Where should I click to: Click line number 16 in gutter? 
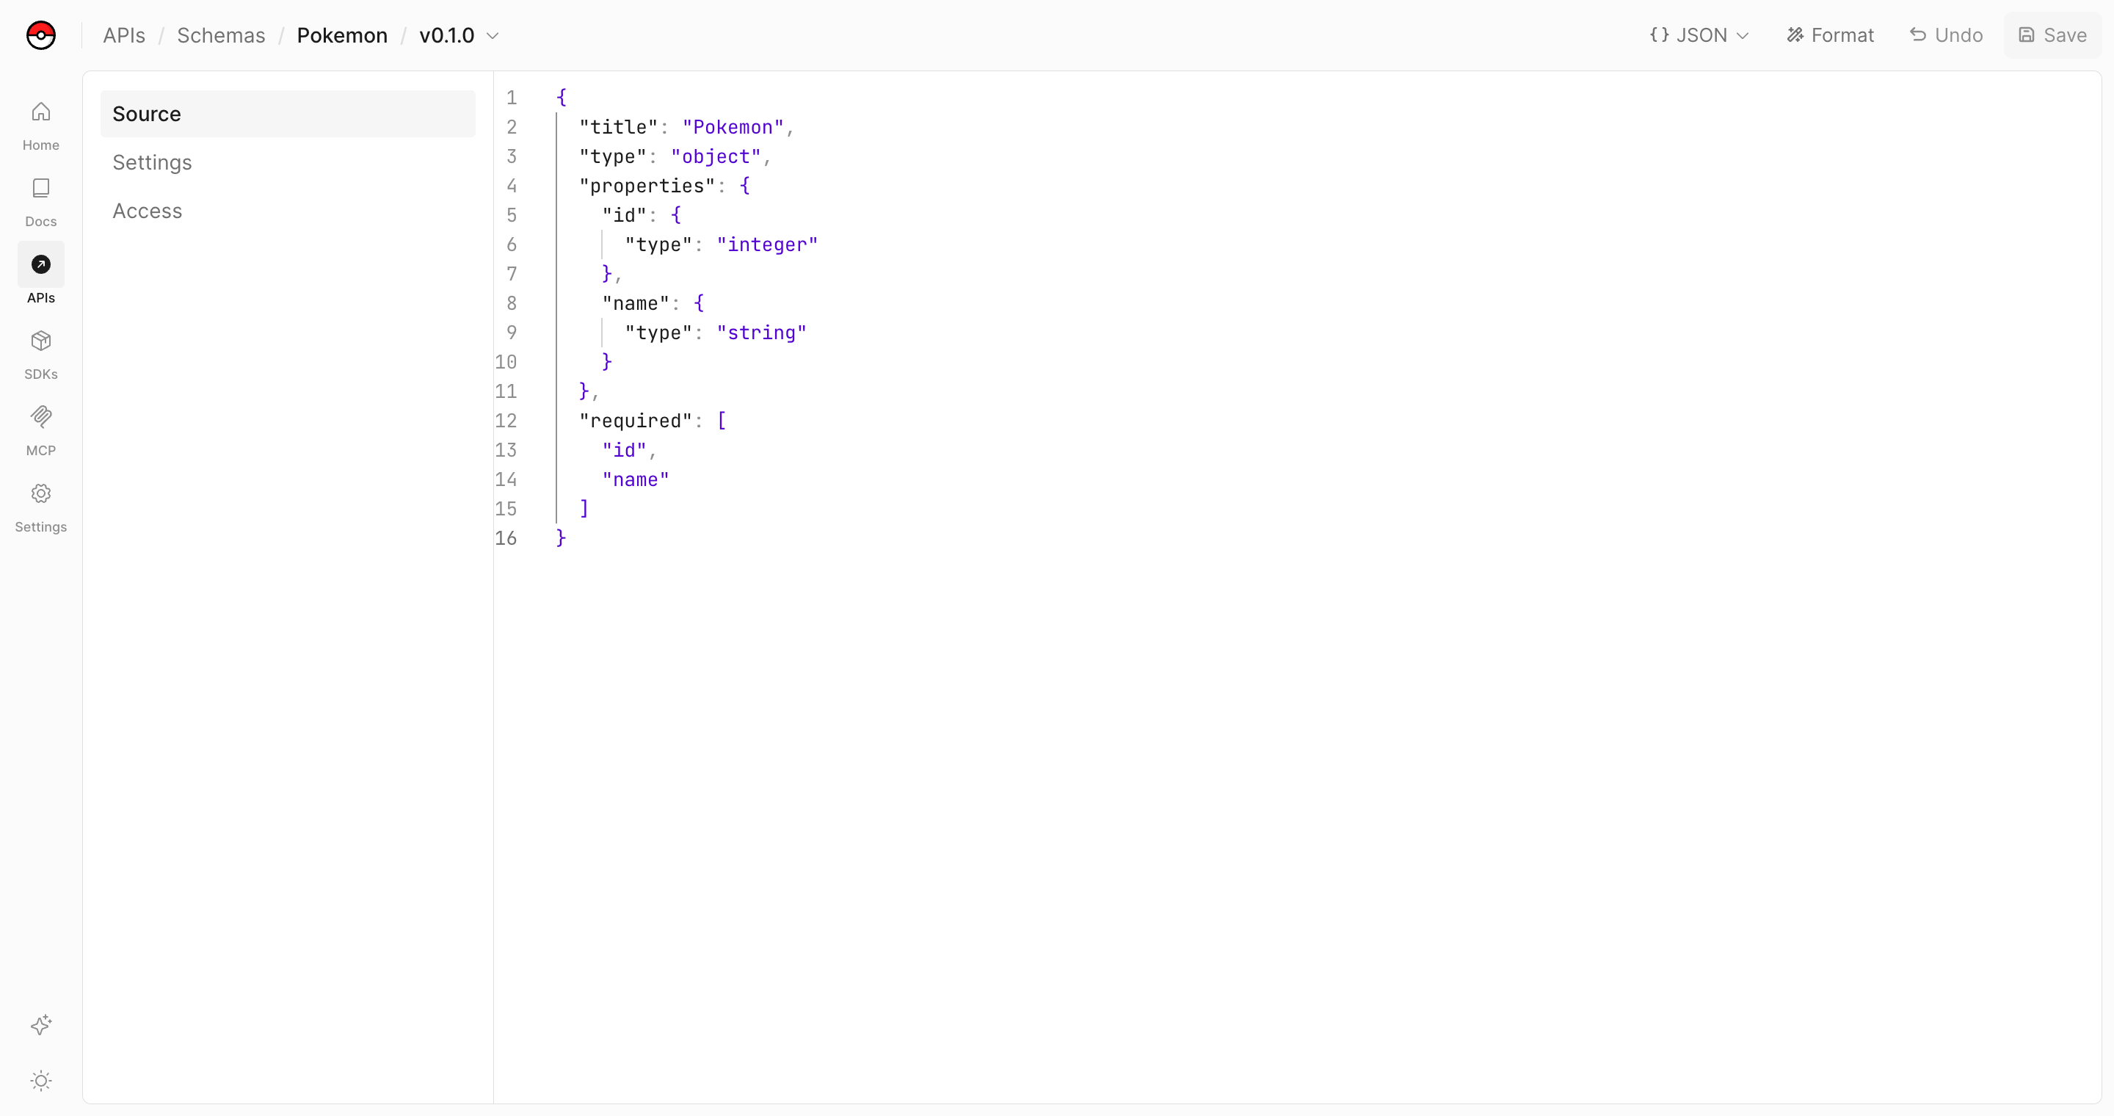click(506, 538)
